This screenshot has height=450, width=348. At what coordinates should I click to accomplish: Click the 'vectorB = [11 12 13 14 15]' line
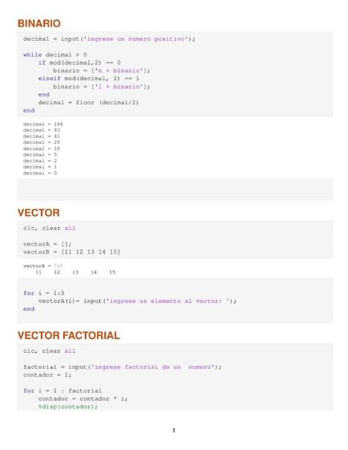72,252
